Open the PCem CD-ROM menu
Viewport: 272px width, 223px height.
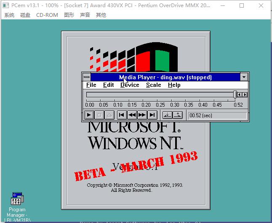tap(47, 15)
